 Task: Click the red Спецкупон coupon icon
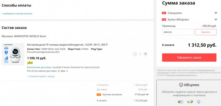tap(164, 13)
